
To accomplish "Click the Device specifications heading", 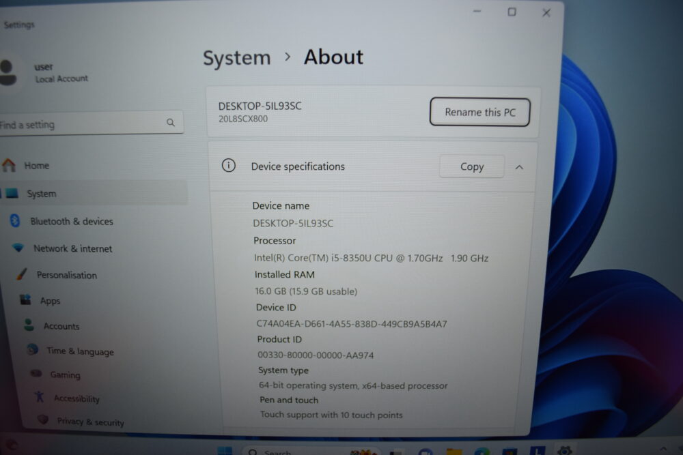I will 298,166.
